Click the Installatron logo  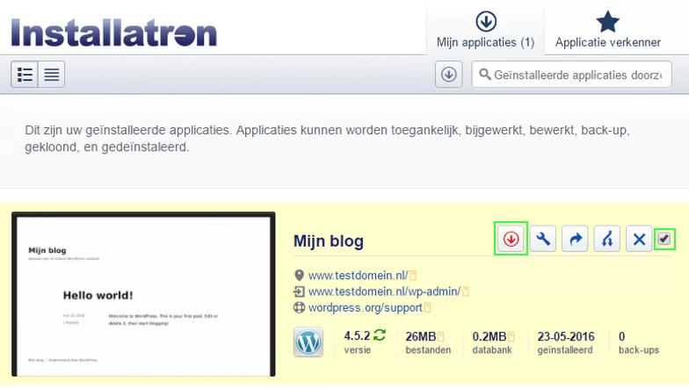click(114, 32)
